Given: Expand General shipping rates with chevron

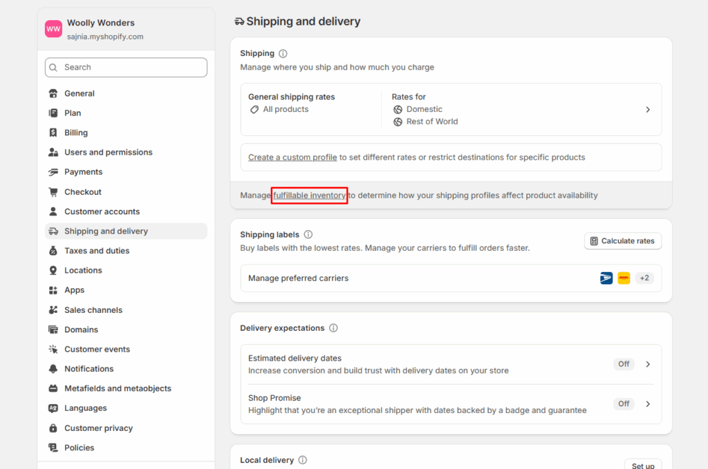Looking at the screenshot, I should tap(648, 110).
